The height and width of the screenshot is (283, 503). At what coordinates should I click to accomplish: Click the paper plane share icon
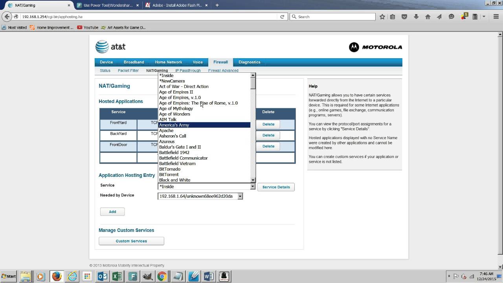[439, 17]
